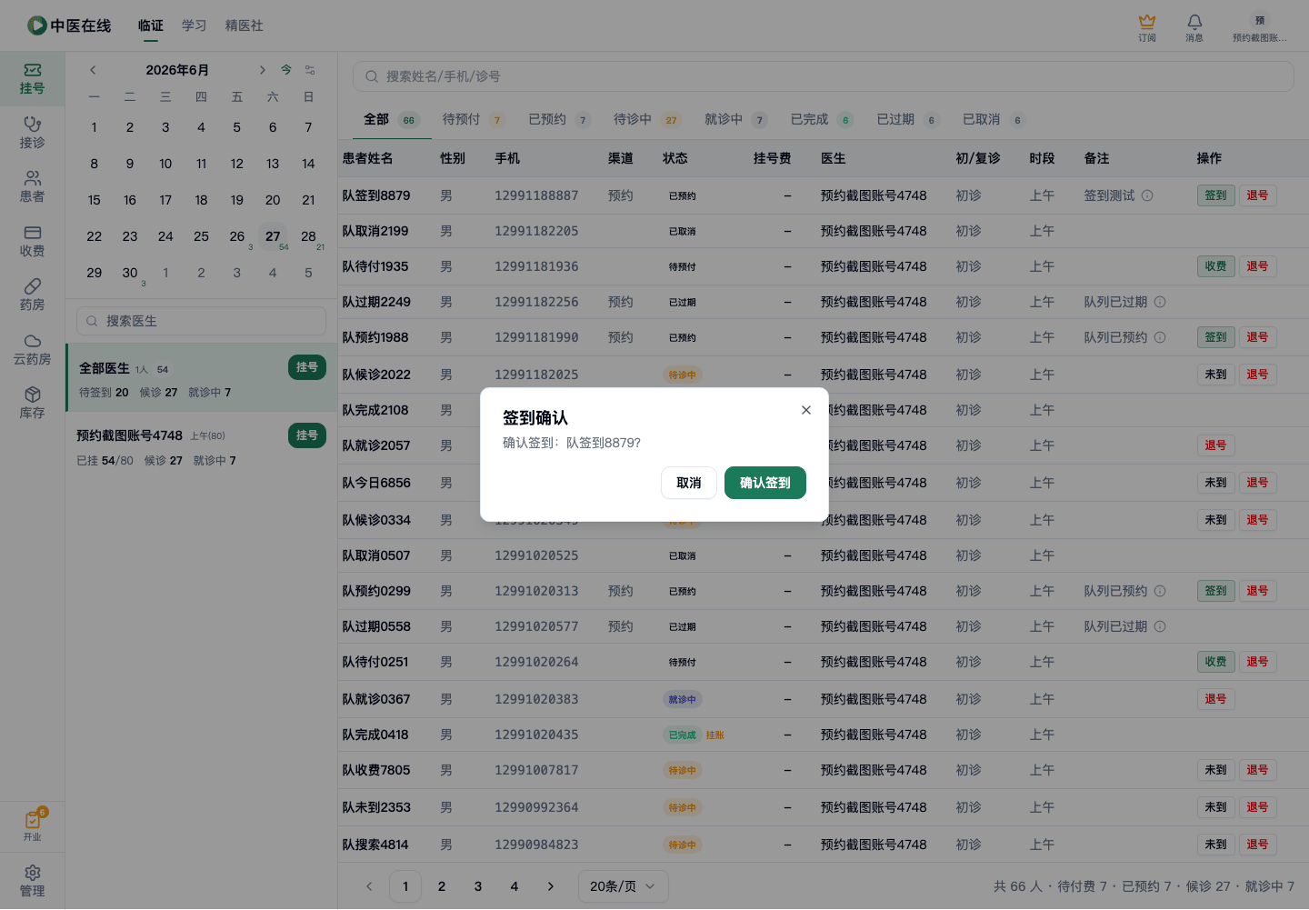Click 签到 for 队预约0299 row
Viewport: 1309px width, 910px height.
pos(1215,591)
